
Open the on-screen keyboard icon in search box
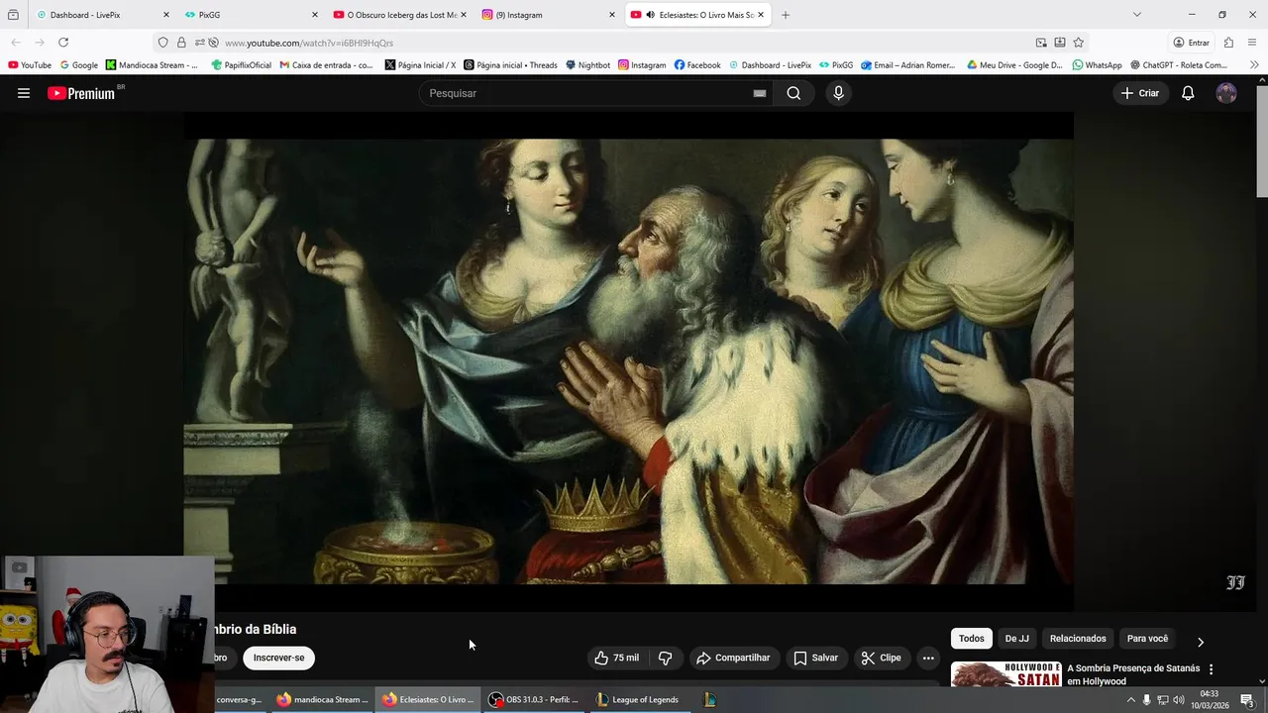[x=760, y=93]
